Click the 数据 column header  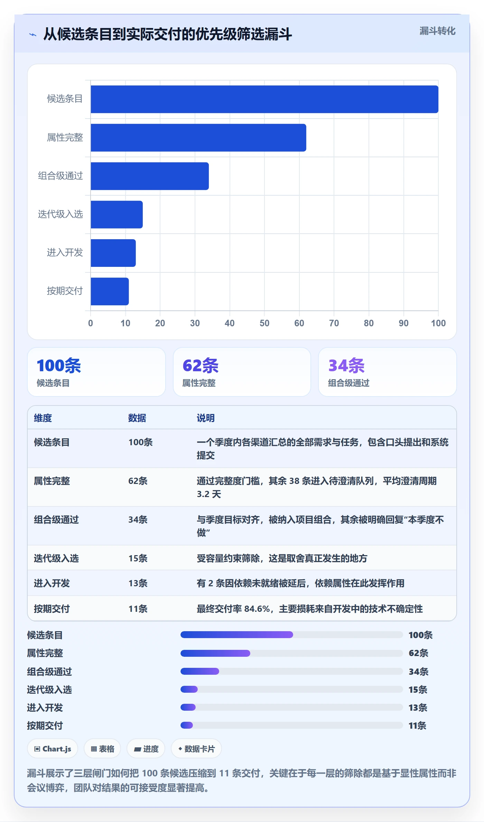(137, 418)
